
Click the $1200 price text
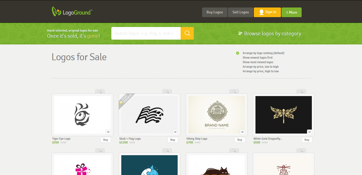coord(123,143)
